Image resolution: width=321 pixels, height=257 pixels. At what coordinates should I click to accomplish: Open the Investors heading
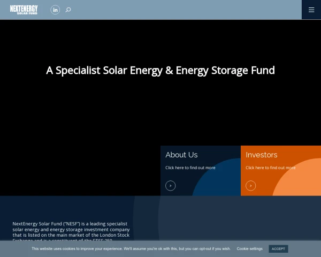[262, 155]
